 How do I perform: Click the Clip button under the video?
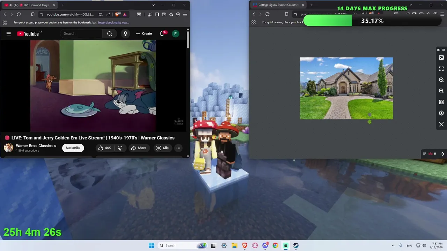coord(162,148)
